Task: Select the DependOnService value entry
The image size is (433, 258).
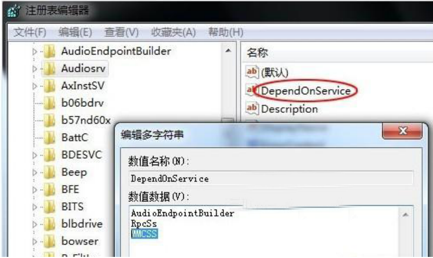Action: (305, 91)
